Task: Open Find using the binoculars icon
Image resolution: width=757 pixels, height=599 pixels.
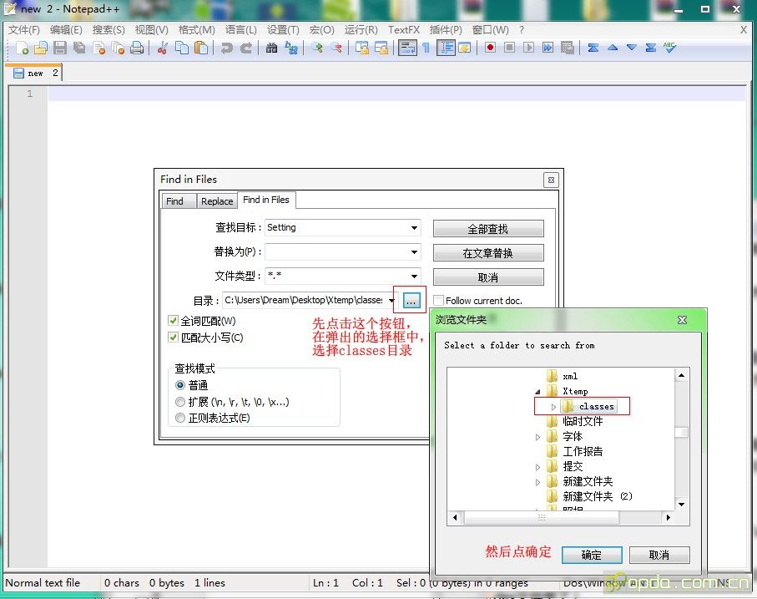Action: pos(271,48)
